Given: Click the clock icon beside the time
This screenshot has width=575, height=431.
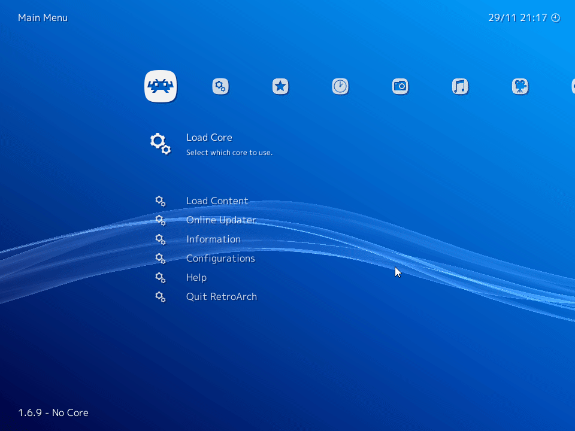Looking at the screenshot, I should tap(555, 18).
